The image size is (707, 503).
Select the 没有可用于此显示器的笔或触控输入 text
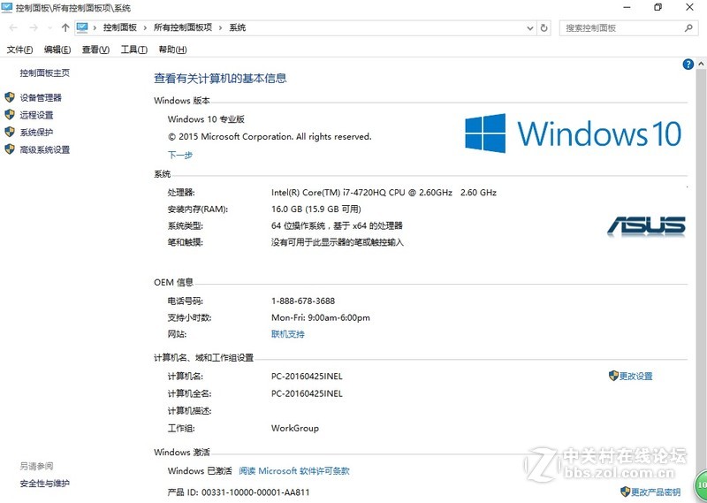[x=338, y=243]
